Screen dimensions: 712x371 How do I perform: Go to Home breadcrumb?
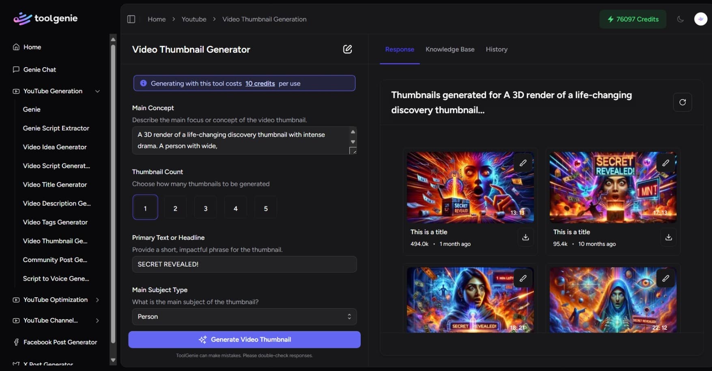157,19
